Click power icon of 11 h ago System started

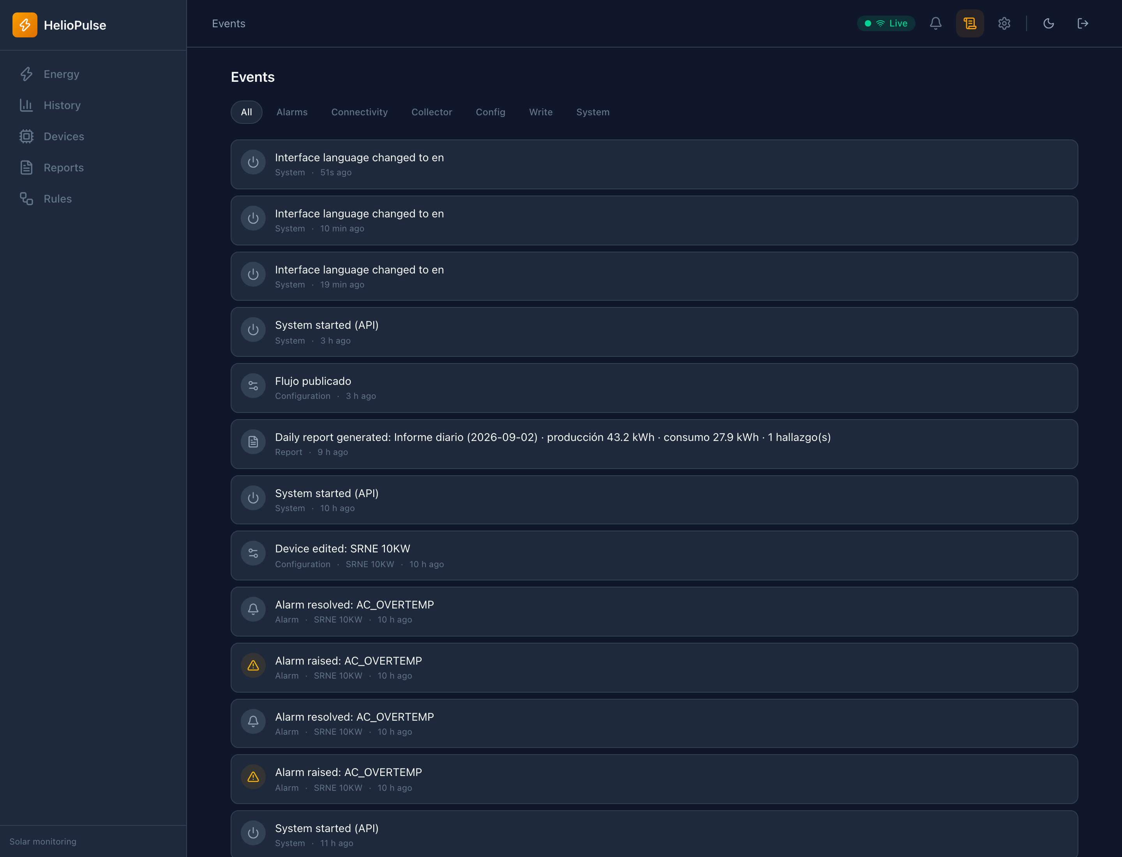[x=253, y=833]
